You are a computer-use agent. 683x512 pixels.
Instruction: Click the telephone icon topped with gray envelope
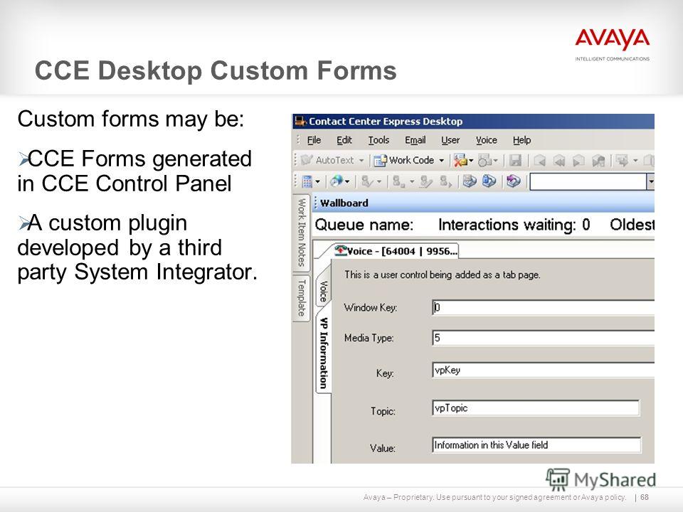[x=470, y=181]
